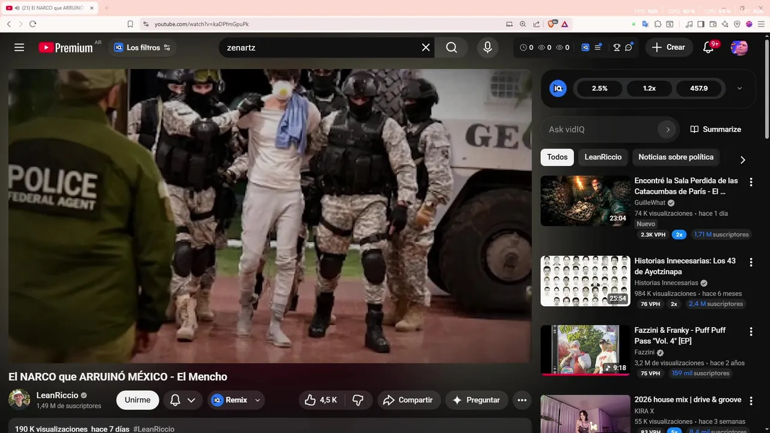The image size is (770, 433).
Task: Run search with magnifier button
Action: click(x=452, y=48)
